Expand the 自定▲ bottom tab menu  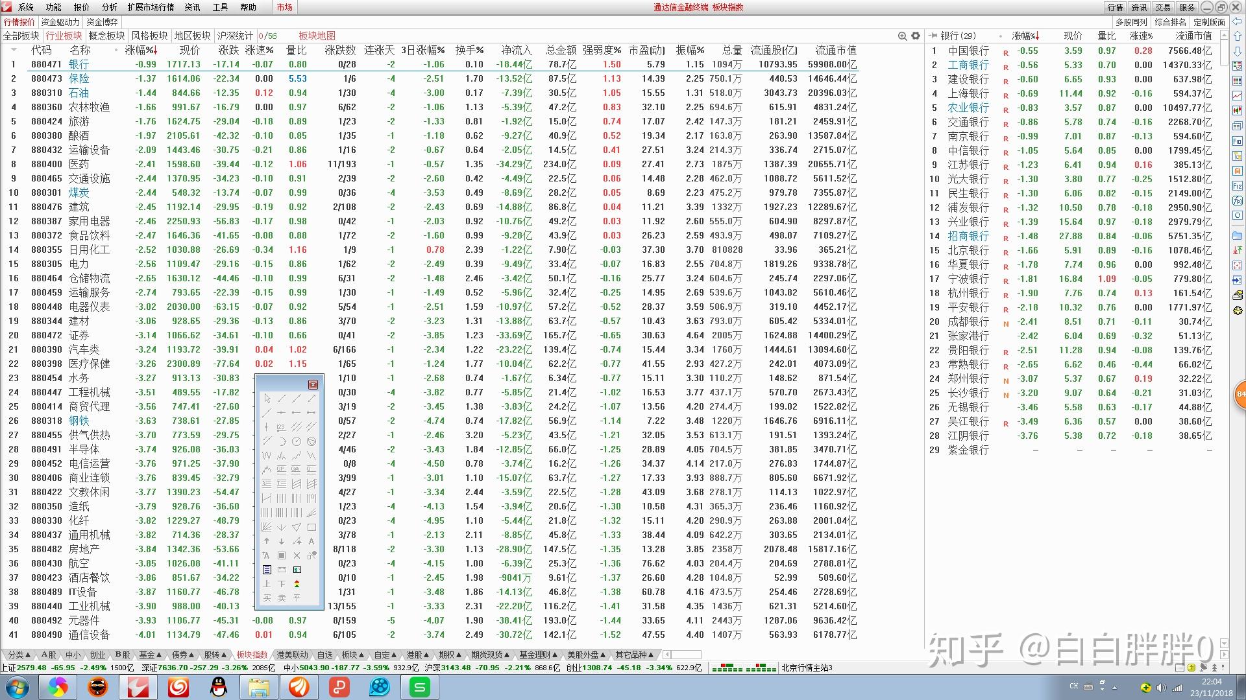pyautogui.click(x=386, y=655)
